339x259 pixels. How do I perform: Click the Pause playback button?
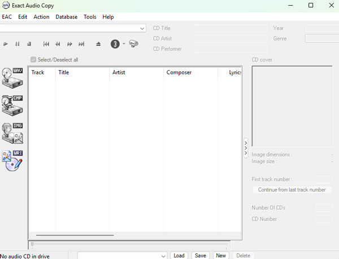point(18,44)
